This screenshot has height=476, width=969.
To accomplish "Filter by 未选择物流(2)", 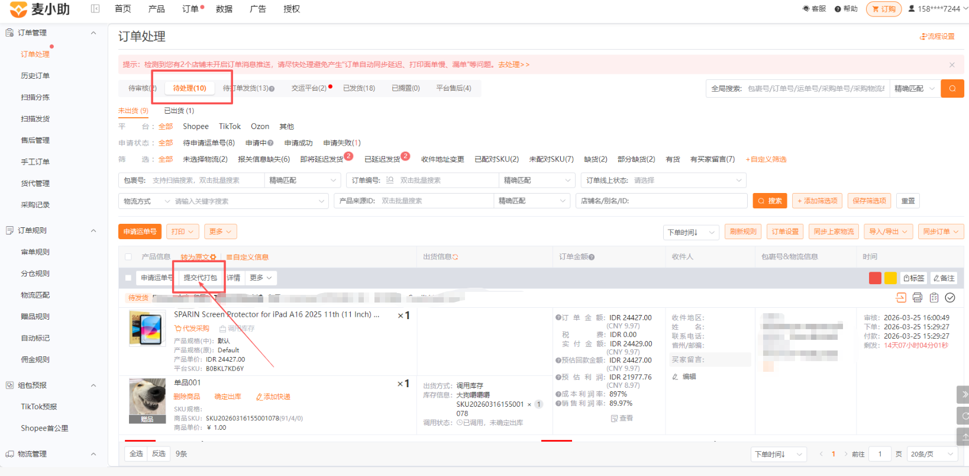I will coord(205,159).
